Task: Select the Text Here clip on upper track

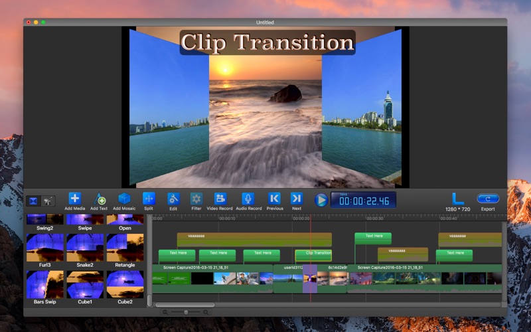Action: click(373, 238)
